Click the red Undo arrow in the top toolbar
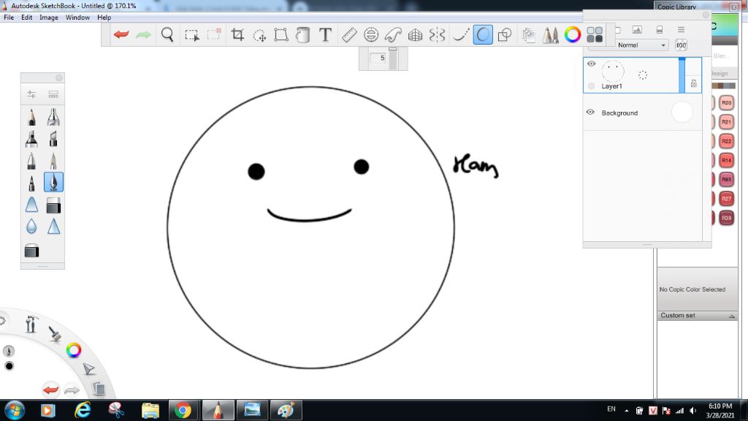Image resolution: width=748 pixels, height=421 pixels. pos(121,34)
